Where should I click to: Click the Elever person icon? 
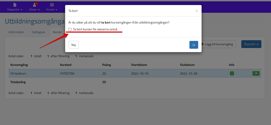pos(34,5)
